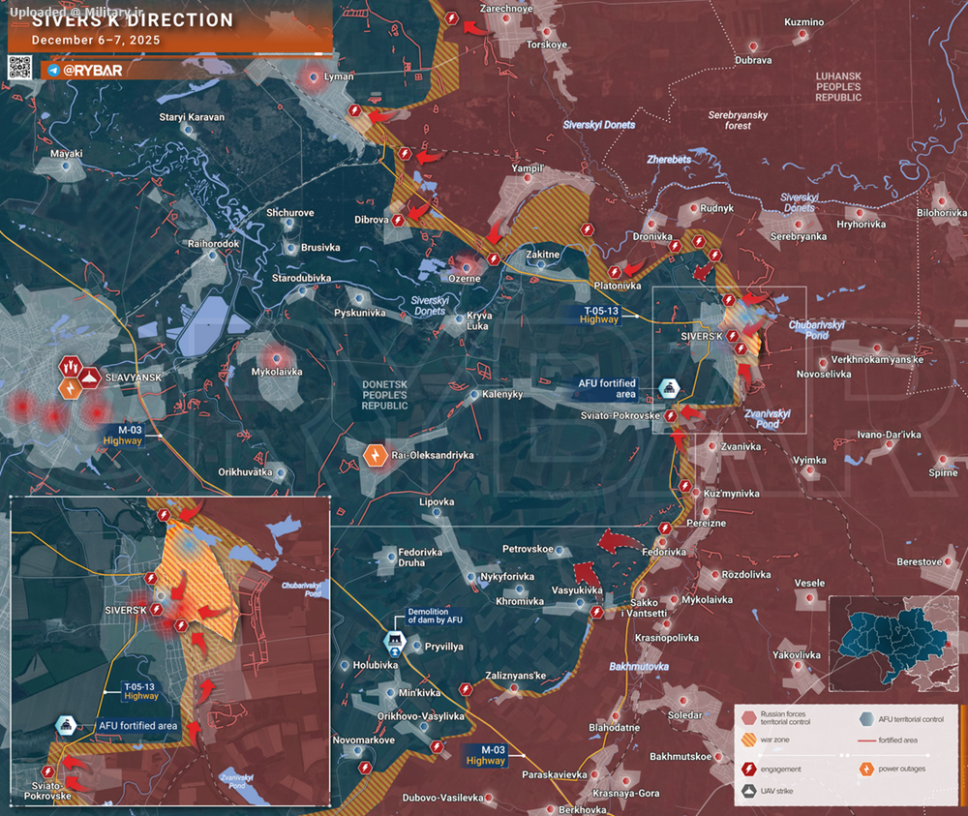Click the AFU territorial control legend swatch
The image size is (968, 816).
click(866, 717)
